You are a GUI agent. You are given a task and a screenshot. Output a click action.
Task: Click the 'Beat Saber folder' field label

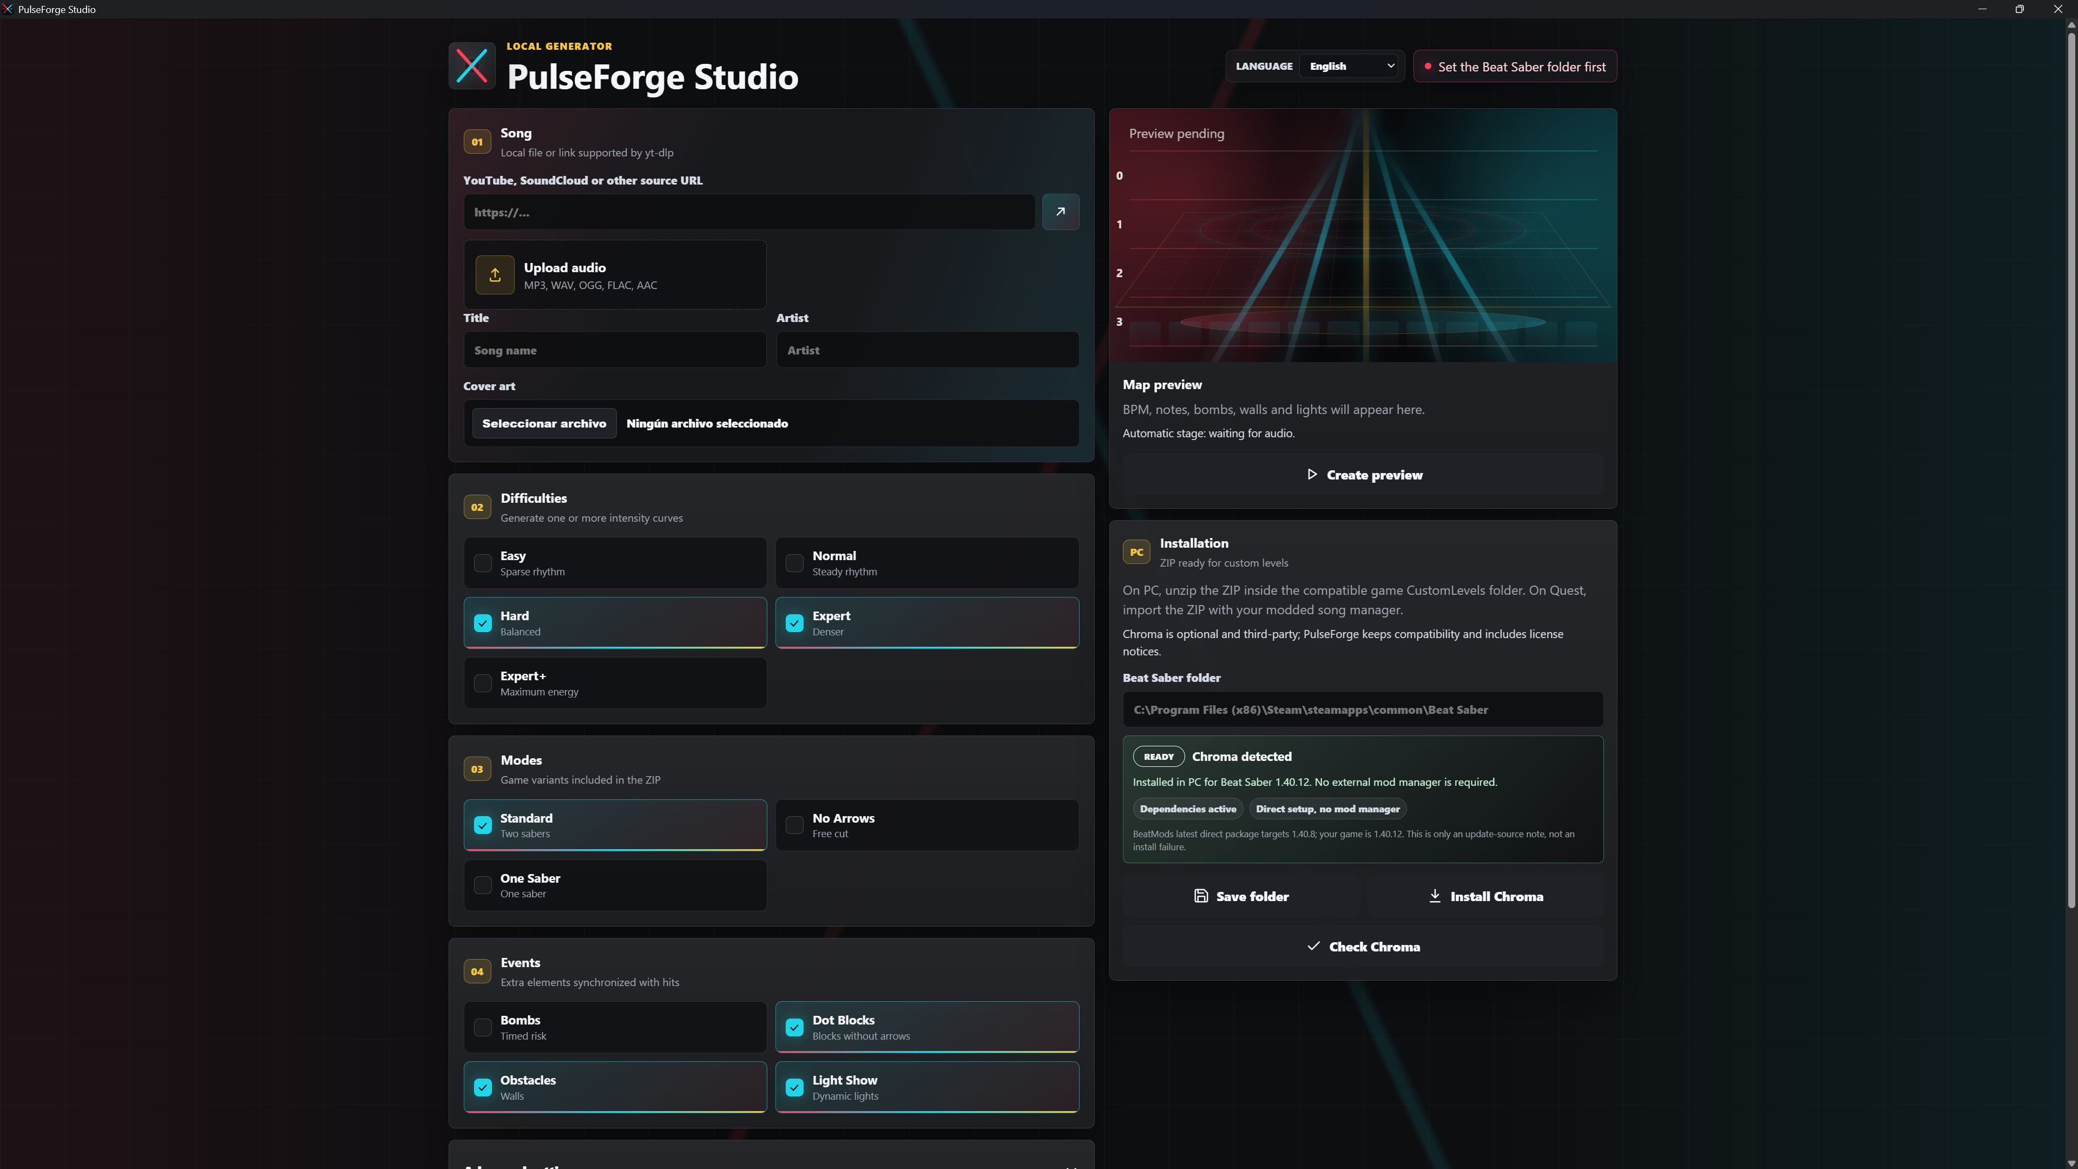click(x=1171, y=678)
